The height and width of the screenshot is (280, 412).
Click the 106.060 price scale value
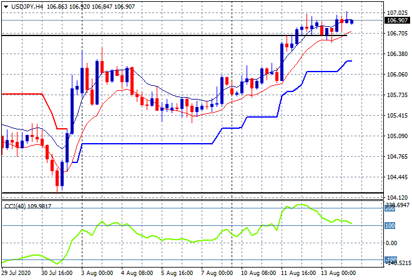coord(397,75)
